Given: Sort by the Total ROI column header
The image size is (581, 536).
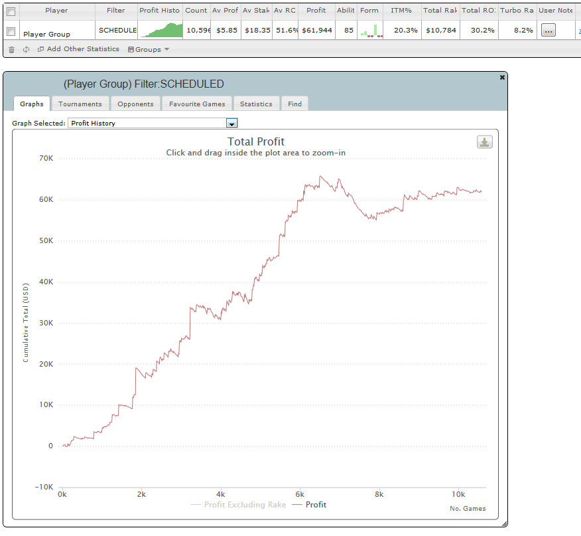Looking at the screenshot, I should (479, 11).
